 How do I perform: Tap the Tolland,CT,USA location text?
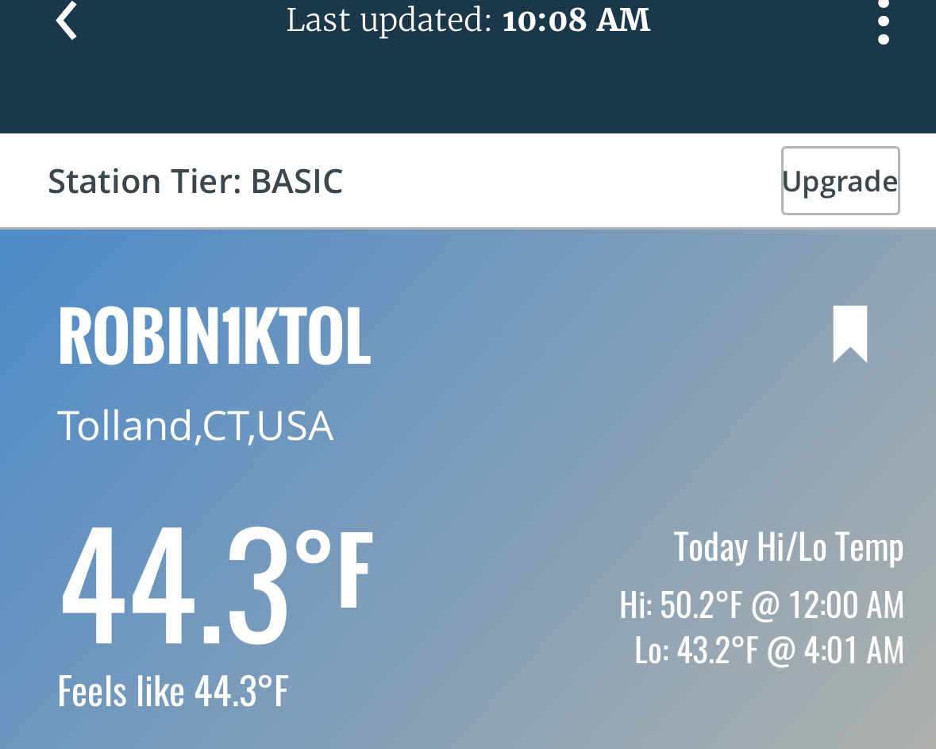(x=195, y=425)
